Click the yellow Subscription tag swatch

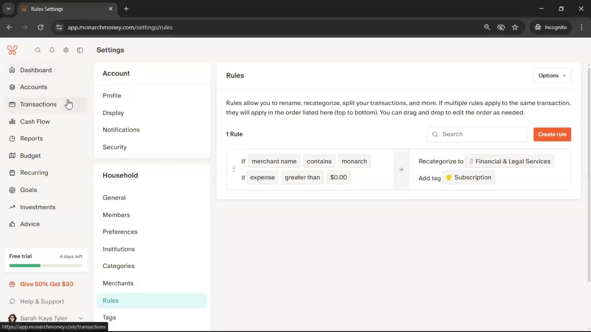coord(449,177)
